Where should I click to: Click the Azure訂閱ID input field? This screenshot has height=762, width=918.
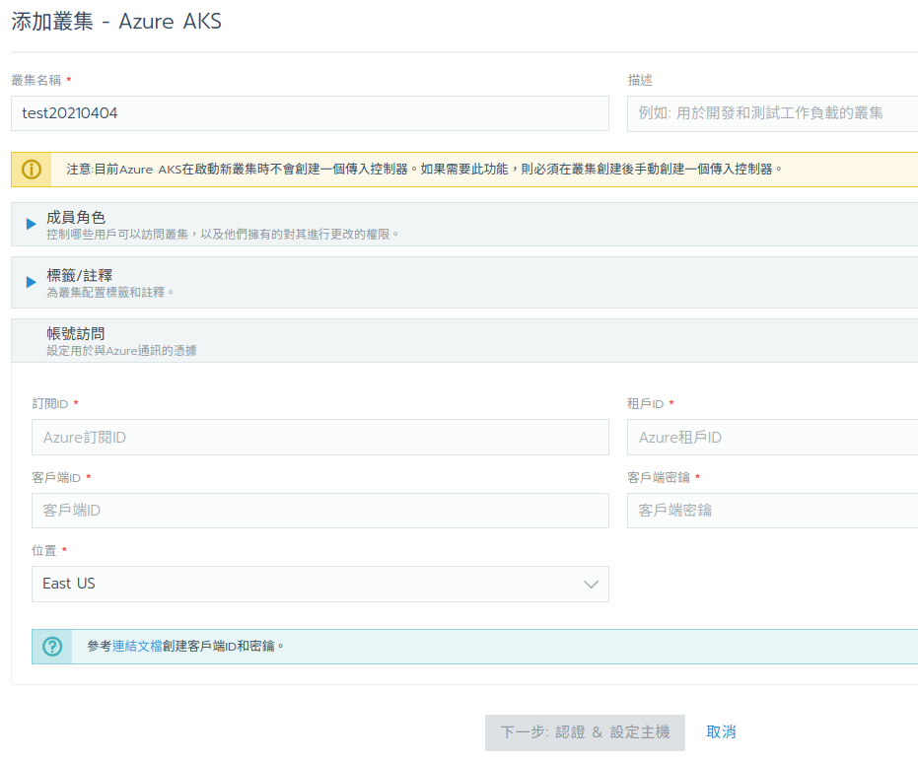click(x=320, y=437)
